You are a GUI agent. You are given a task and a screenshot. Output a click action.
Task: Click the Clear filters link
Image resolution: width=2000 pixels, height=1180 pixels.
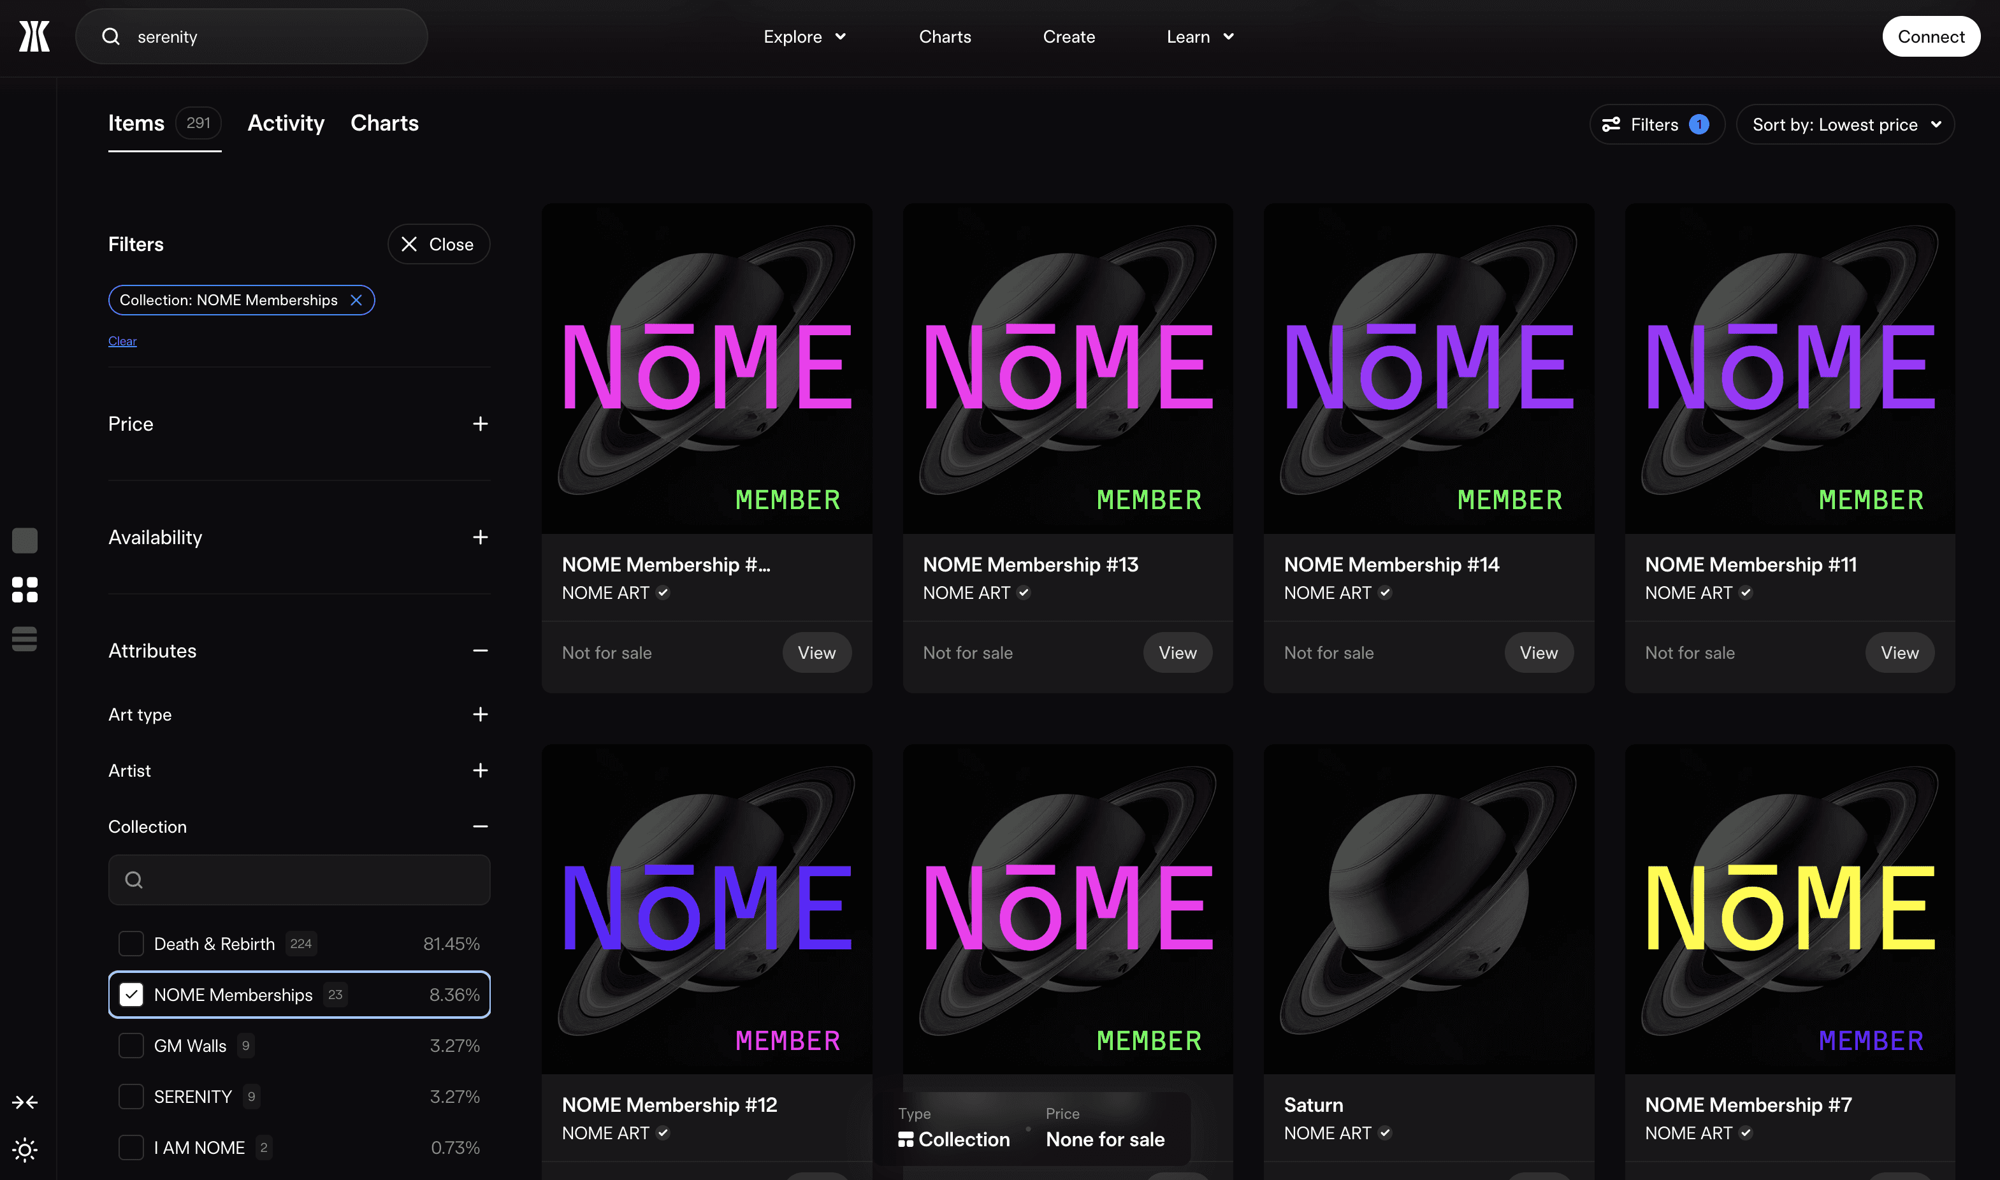[x=122, y=341]
